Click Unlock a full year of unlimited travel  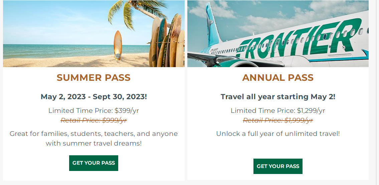tap(278, 134)
